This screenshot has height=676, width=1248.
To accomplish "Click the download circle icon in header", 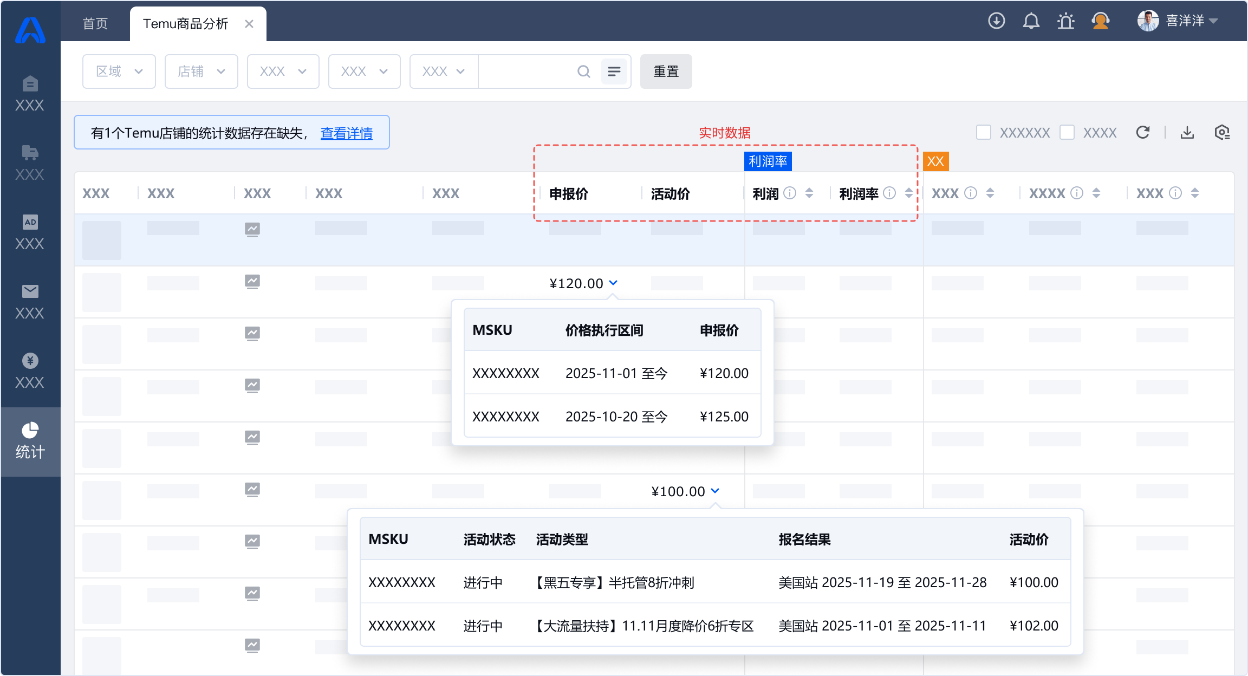I will point(996,21).
